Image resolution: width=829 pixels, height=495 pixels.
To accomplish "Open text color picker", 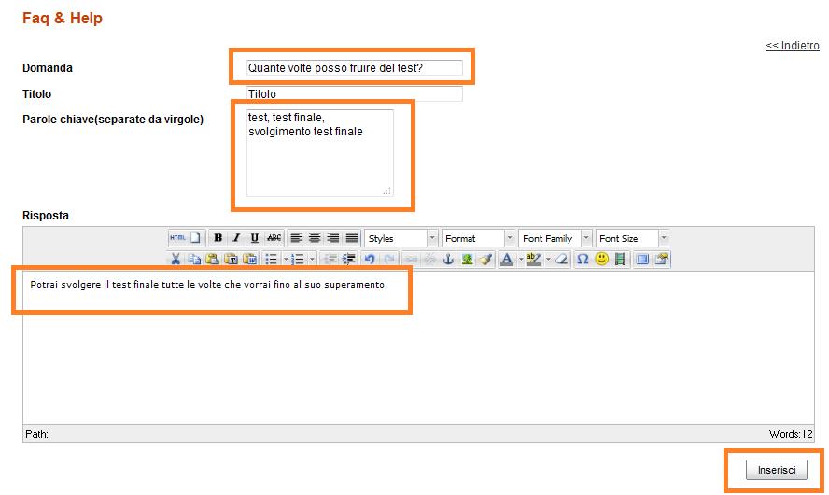I will click(505, 260).
